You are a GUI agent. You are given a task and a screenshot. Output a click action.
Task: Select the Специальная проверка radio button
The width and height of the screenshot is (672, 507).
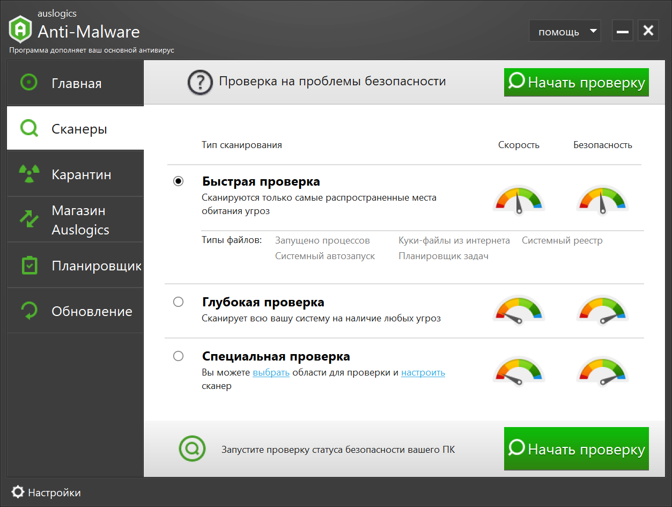point(179,356)
